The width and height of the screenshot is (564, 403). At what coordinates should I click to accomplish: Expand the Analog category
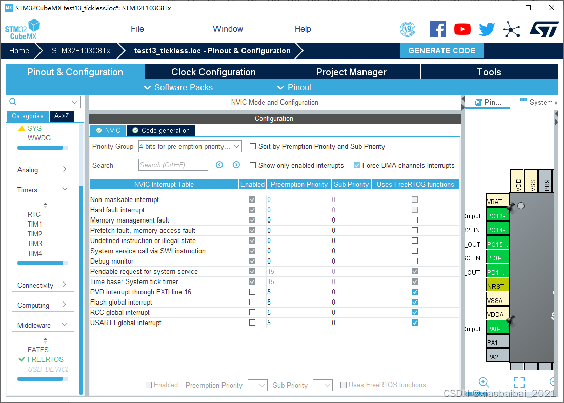[x=42, y=170]
